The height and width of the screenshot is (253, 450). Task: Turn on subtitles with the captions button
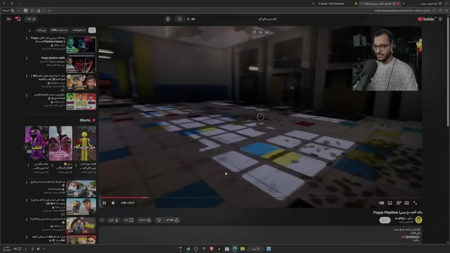[x=390, y=203]
